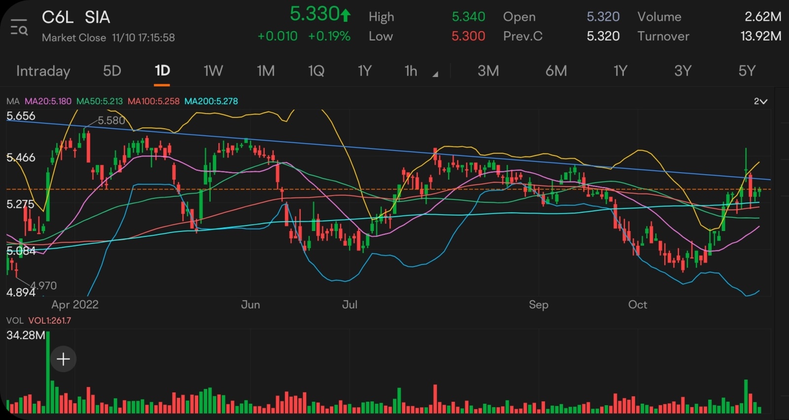Select the 1Y interval tab next to 1Q
789x420 pixels.
[x=364, y=71]
